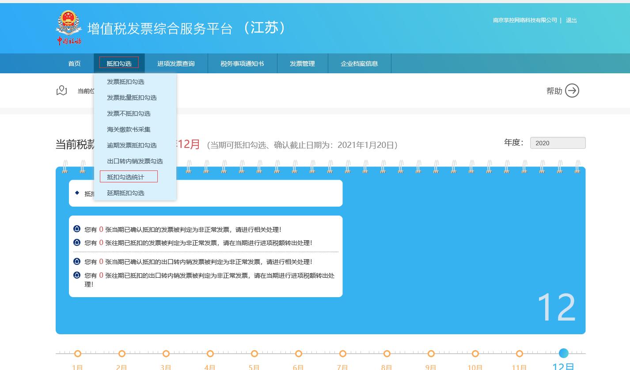Select the 6月 circle on the timeline

point(299,354)
